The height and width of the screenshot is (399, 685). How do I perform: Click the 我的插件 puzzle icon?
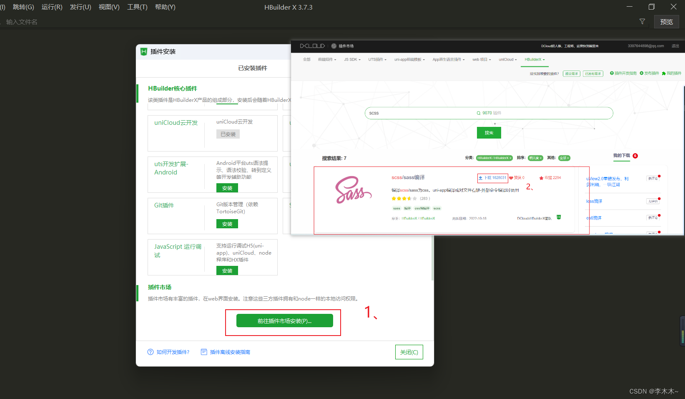[x=664, y=73]
